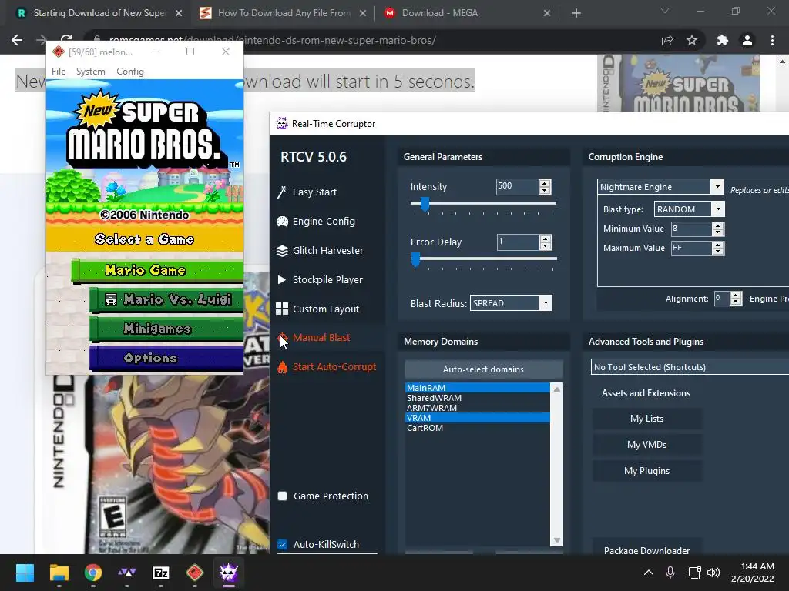
Task: Open Chrome extensions puzzle icon
Action: click(723, 41)
